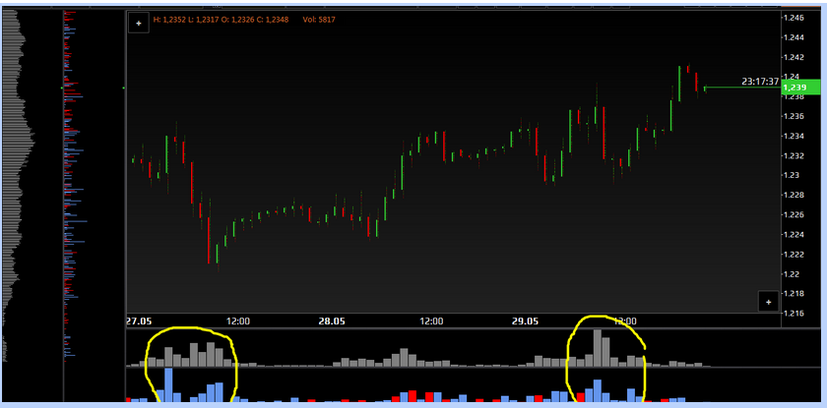Click the 1.224 price axis label
This screenshot has height=408, width=827.
coord(794,235)
